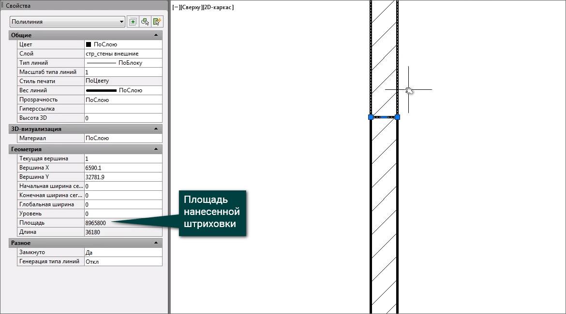566x314 pixels.
Task: Collapse the Разное section
Action: (156, 243)
